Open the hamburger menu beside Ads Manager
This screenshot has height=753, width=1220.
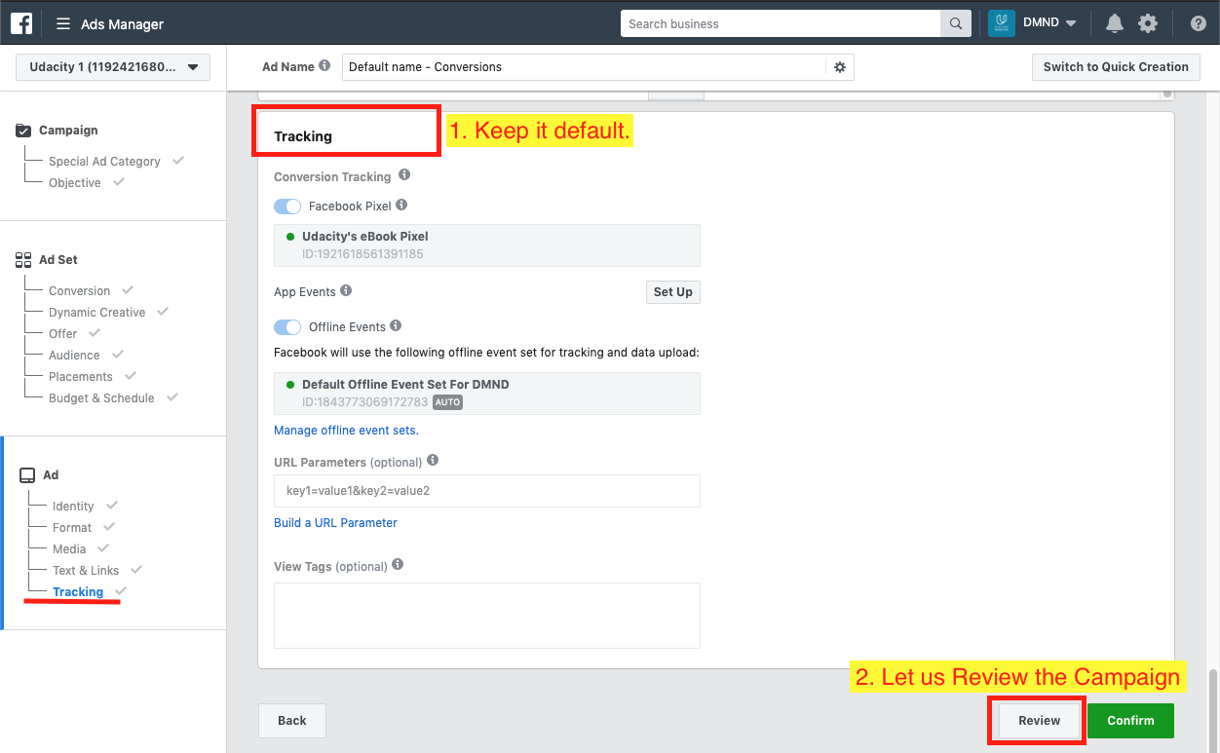point(63,23)
